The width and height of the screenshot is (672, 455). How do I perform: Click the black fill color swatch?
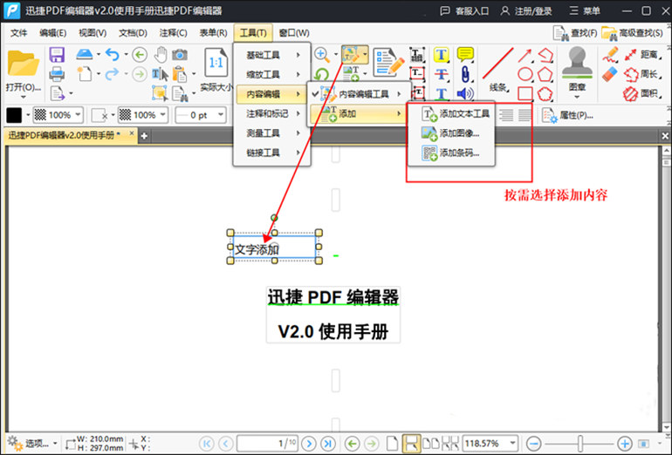(x=14, y=115)
